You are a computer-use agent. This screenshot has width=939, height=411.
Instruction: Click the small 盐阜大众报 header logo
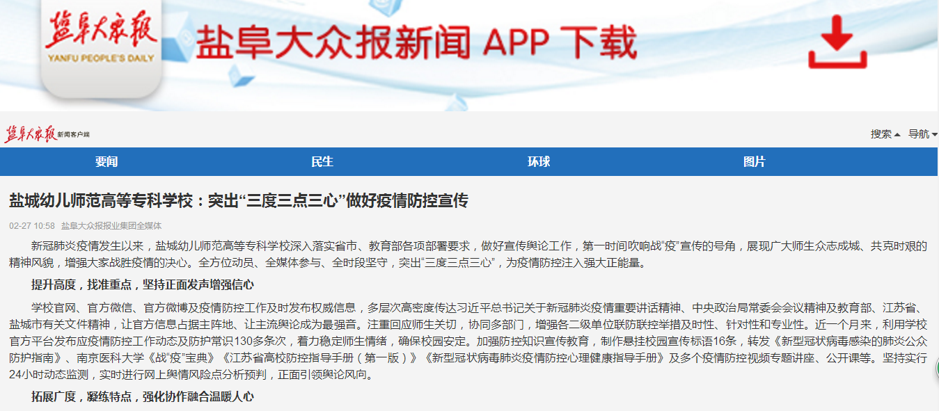pos(31,134)
